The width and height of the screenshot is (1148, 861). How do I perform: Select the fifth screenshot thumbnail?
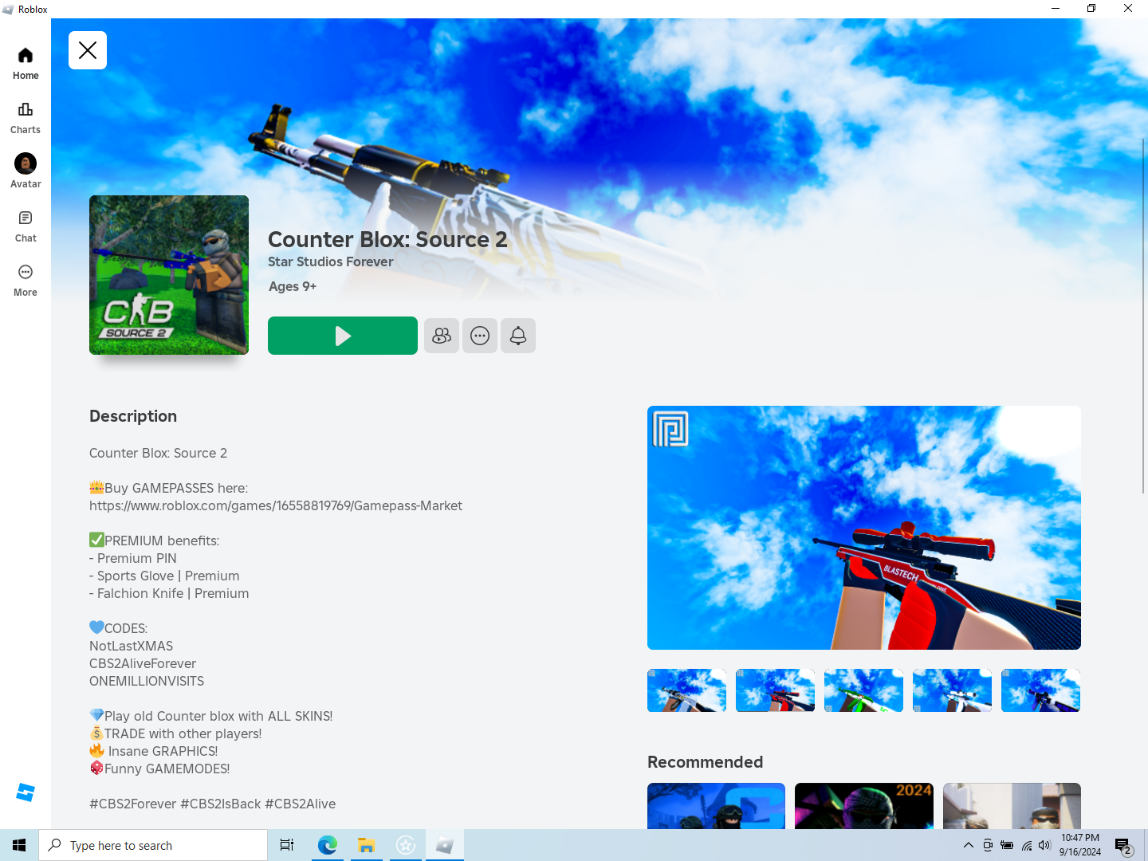[1041, 690]
